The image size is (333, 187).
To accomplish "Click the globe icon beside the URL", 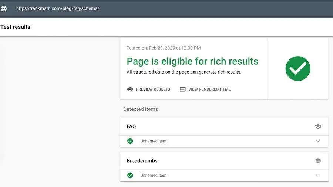I will click(4, 8).
